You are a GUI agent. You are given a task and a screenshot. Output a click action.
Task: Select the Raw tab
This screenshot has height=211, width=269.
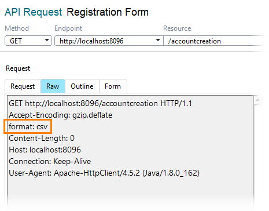coord(53,86)
